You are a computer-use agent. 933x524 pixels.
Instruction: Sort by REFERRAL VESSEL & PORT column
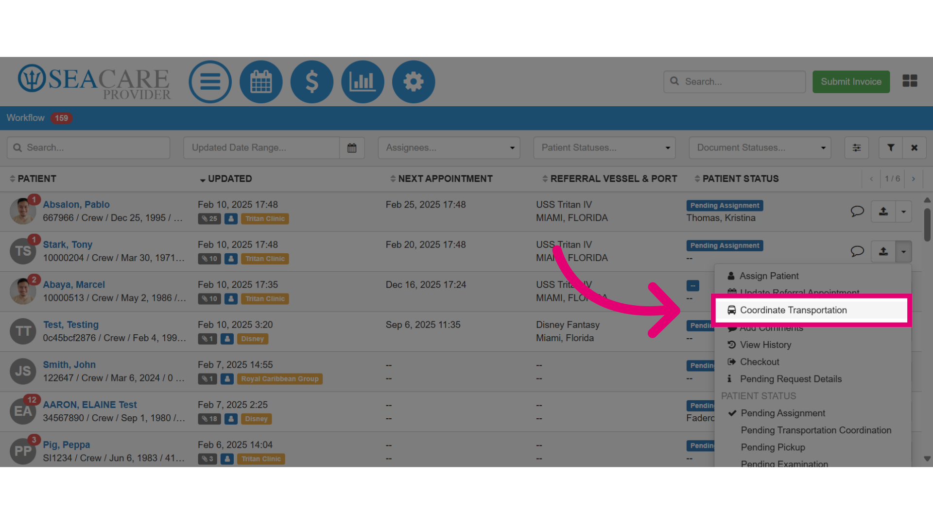pos(609,179)
